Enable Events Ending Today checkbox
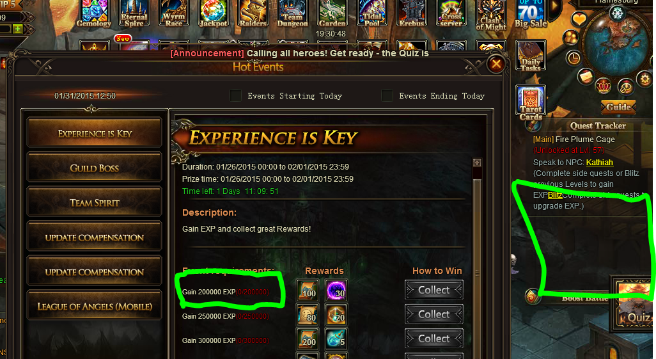Image resolution: width=656 pixels, height=359 pixels. (x=387, y=95)
